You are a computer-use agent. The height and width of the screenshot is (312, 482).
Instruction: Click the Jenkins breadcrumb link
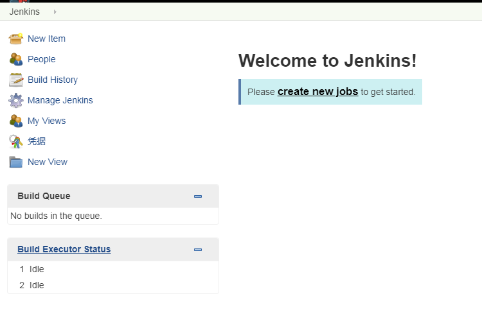[24, 12]
